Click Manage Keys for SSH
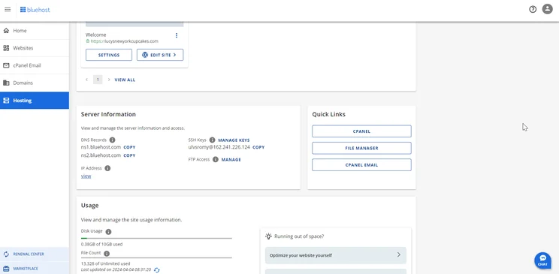559x274 pixels. pyautogui.click(x=234, y=140)
